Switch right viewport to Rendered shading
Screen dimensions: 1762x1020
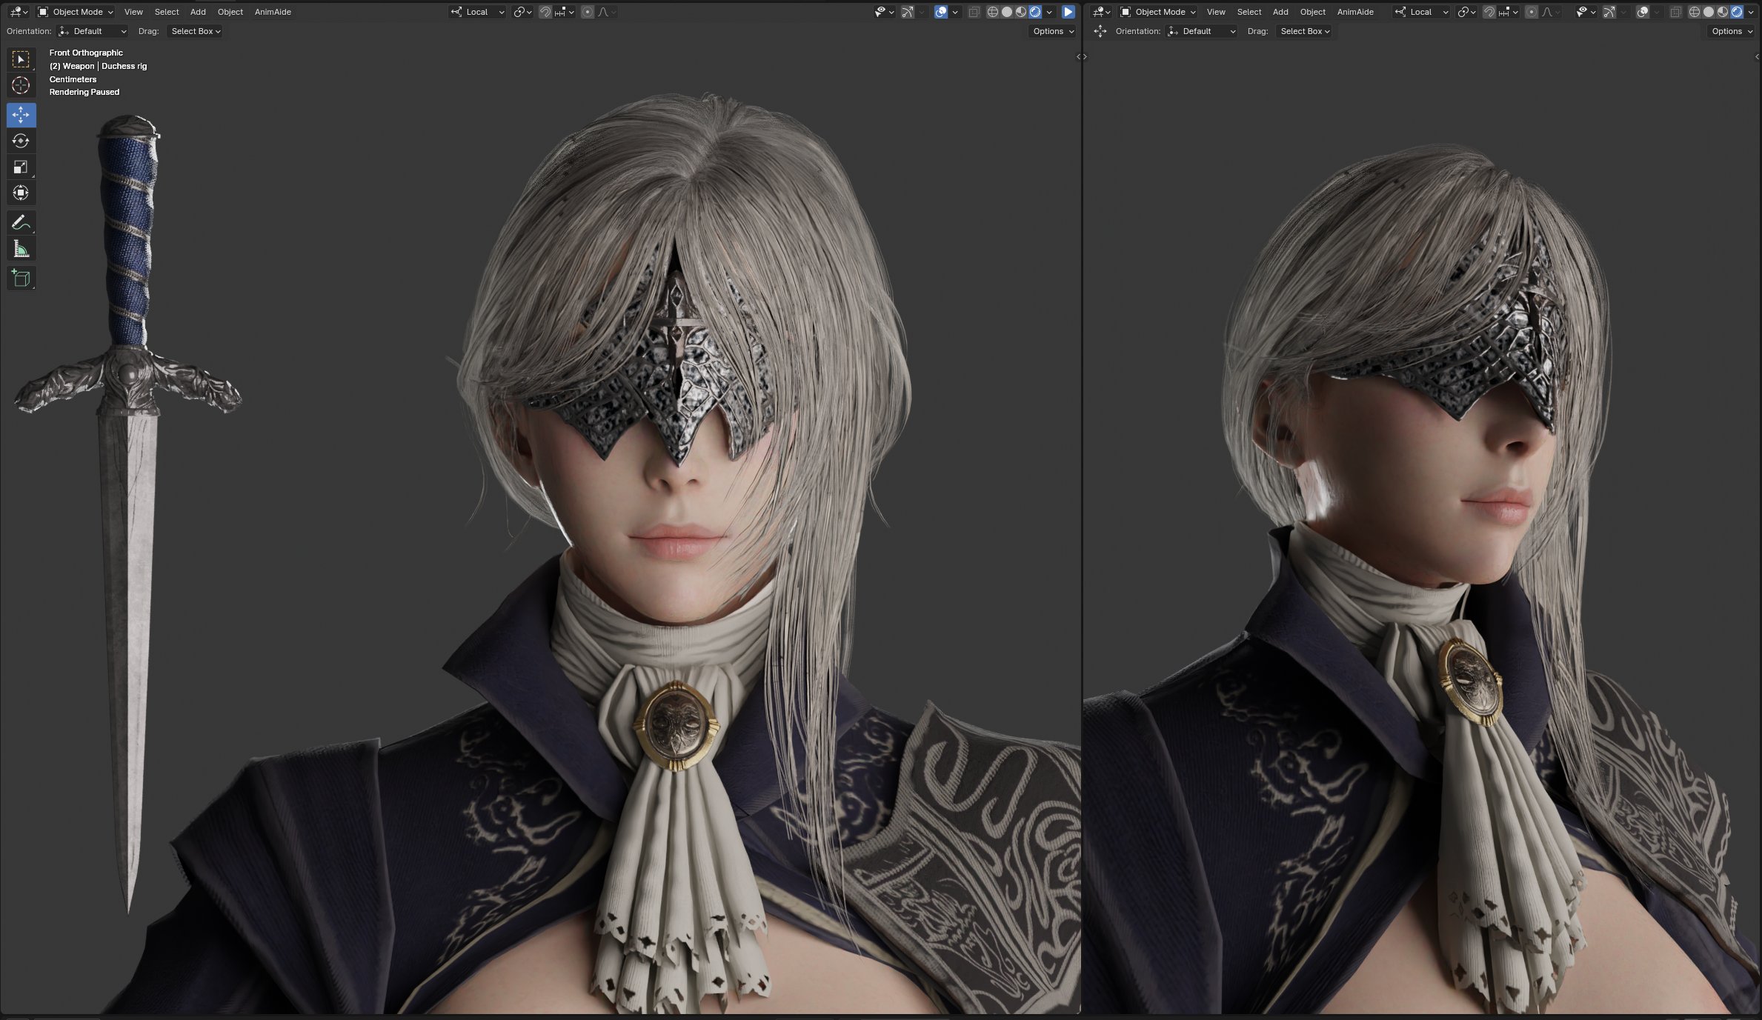coord(1737,12)
